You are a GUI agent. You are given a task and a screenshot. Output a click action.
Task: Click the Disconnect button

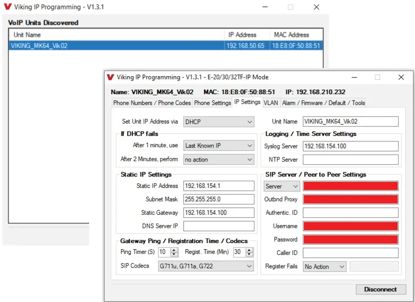(x=381, y=289)
